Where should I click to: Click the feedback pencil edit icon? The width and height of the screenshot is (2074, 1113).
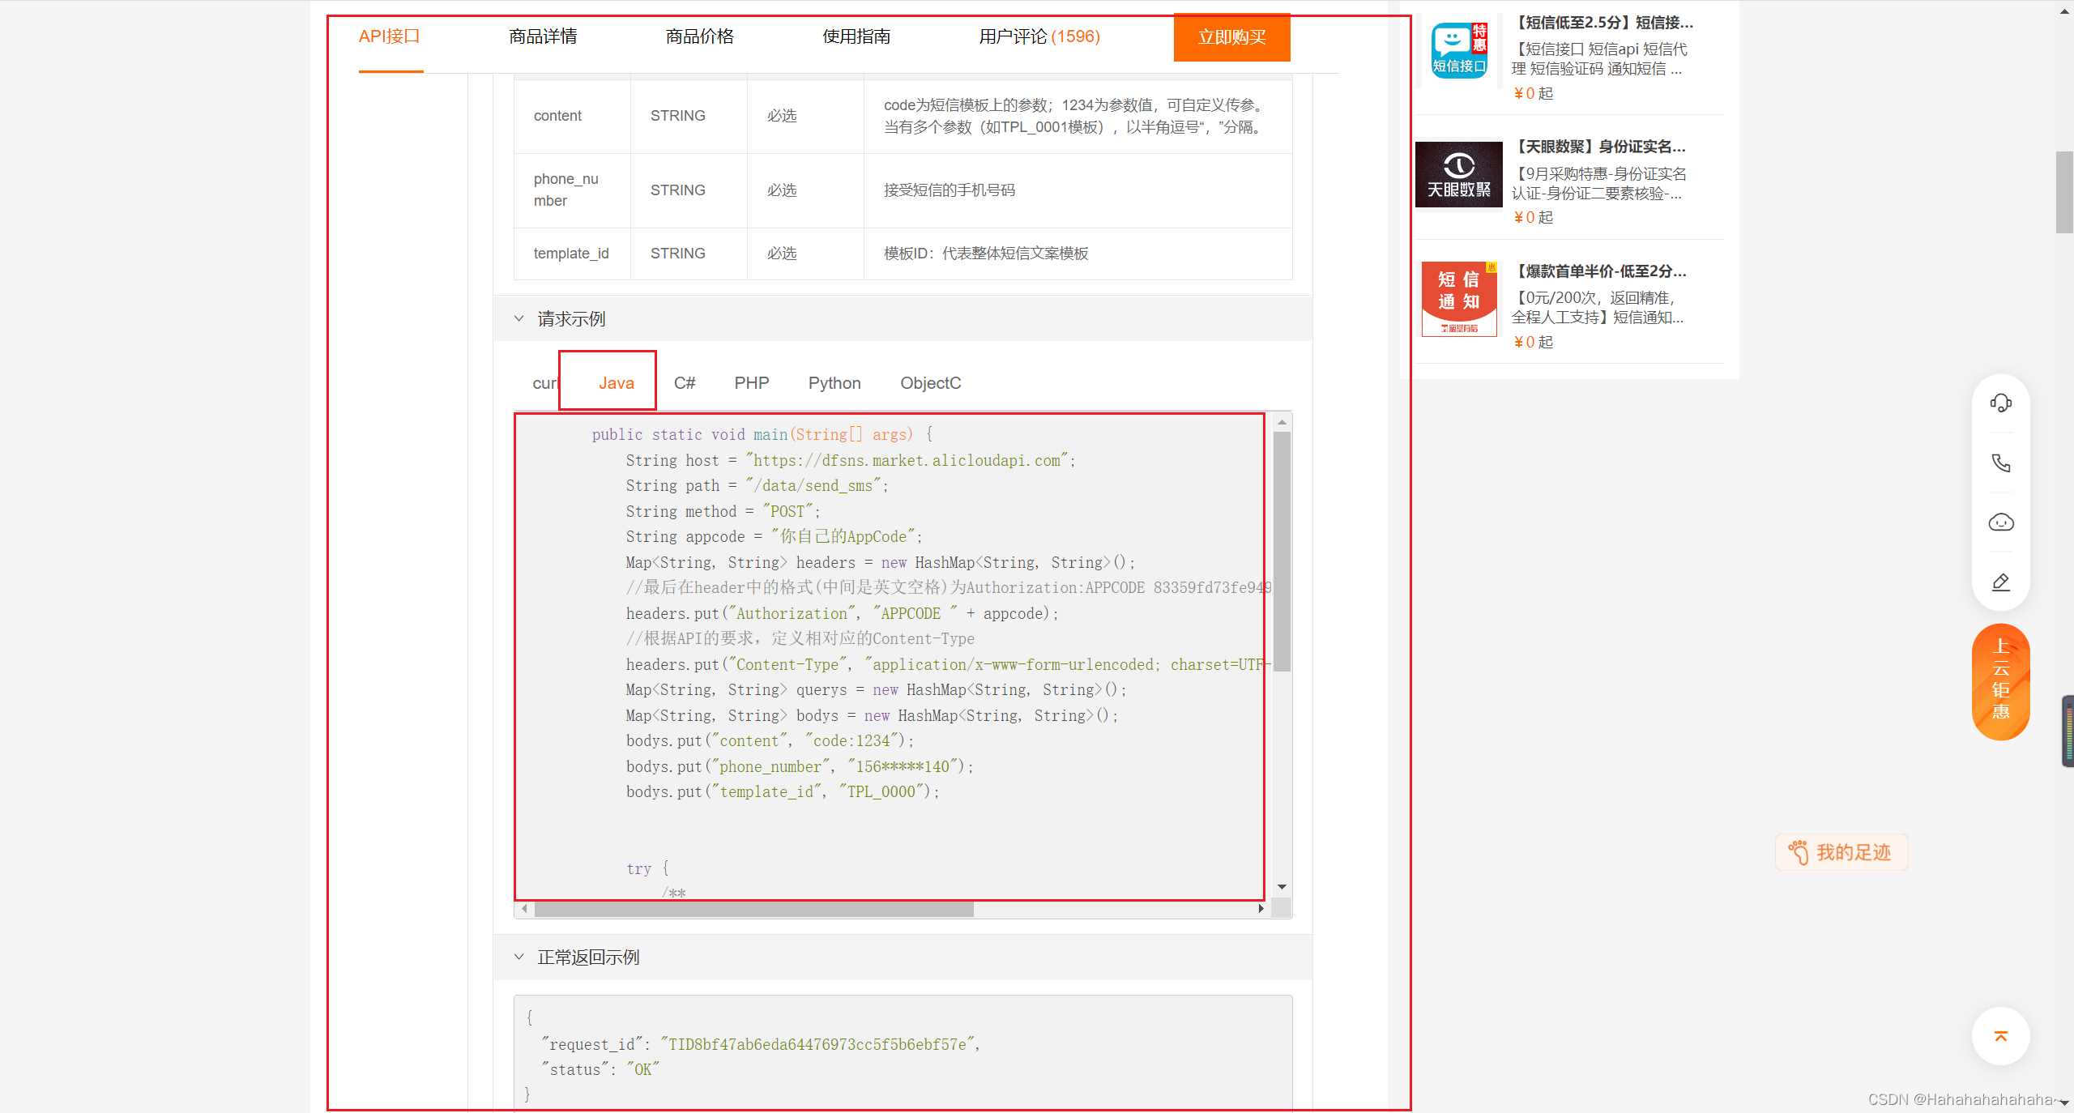tap(2000, 582)
